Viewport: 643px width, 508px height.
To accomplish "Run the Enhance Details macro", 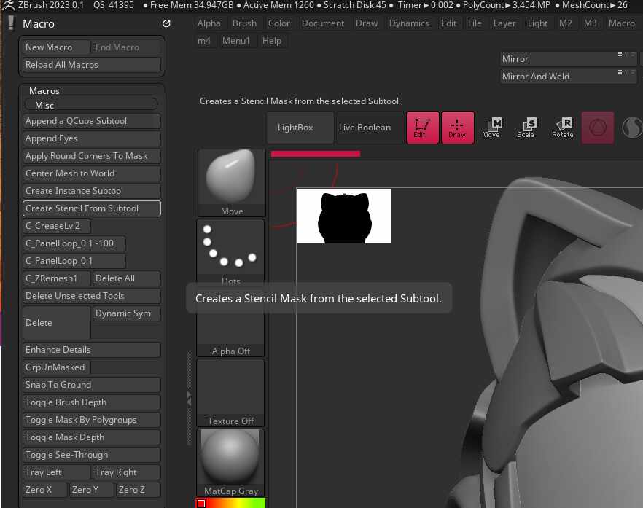I will point(92,350).
